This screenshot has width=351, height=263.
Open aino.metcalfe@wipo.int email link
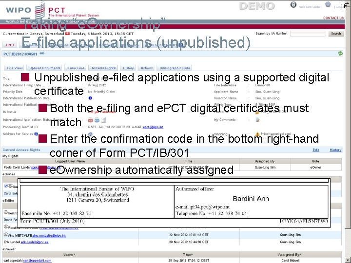tap(49, 236)
